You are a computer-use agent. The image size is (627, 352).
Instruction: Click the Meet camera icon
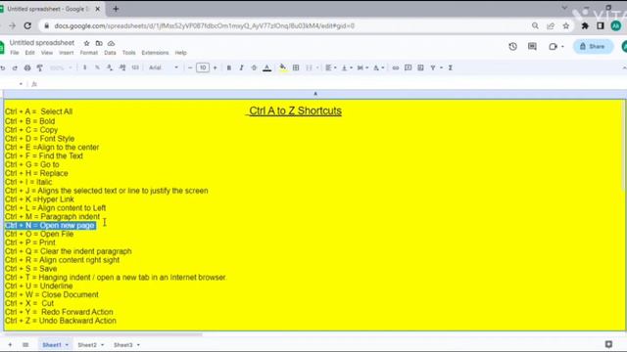click(x=553, y=47)
